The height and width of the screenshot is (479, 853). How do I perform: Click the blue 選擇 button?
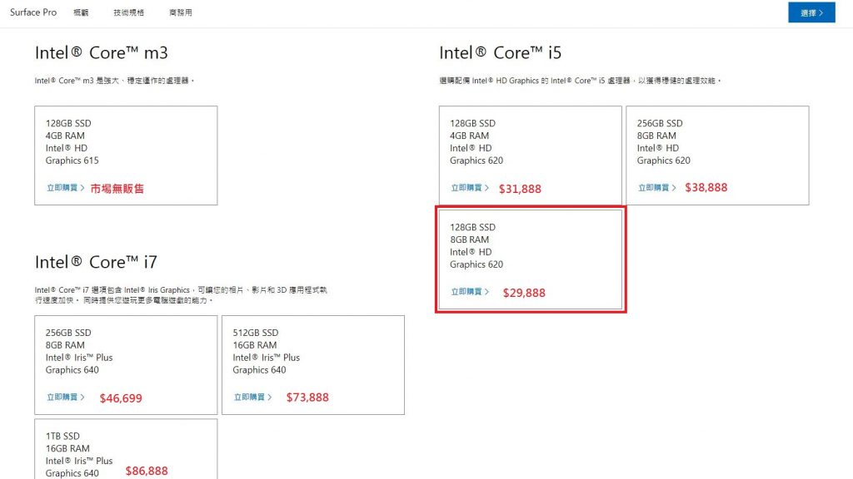811,12
